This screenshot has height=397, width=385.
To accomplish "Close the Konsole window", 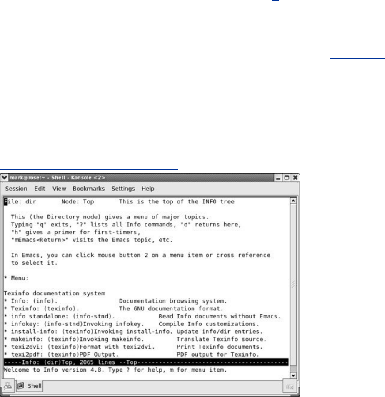I will click(x=295, y=178).
